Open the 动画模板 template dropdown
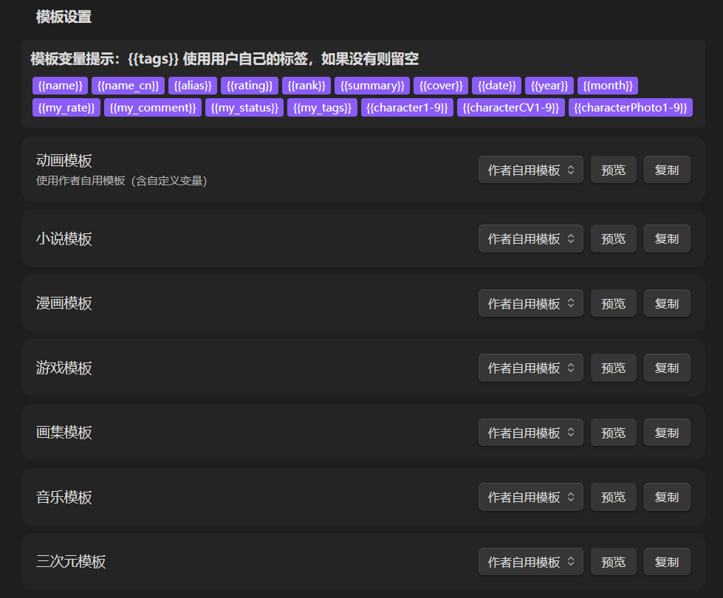Viewport: 723px width, 598px height. [x=531, y=170]
